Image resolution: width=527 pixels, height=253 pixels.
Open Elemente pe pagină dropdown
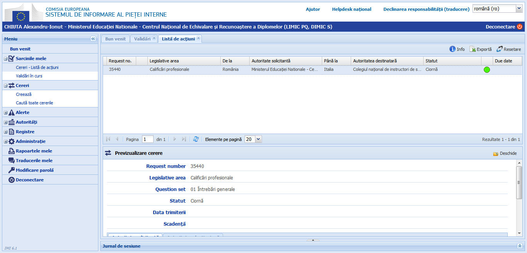pyautogui.click(x=258, y=139)
